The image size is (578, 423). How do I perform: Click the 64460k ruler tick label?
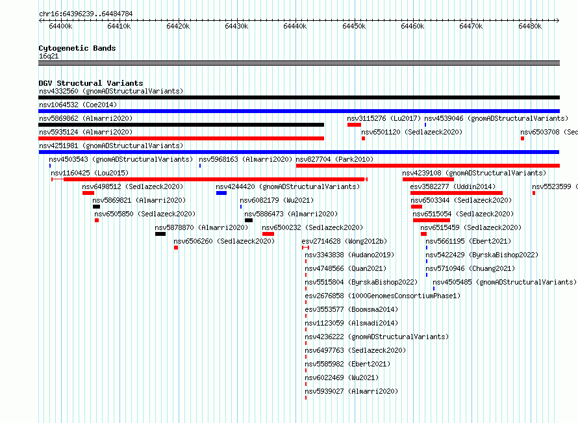(412, 26)
